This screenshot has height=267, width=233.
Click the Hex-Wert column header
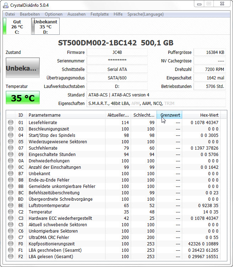(202, 115)
